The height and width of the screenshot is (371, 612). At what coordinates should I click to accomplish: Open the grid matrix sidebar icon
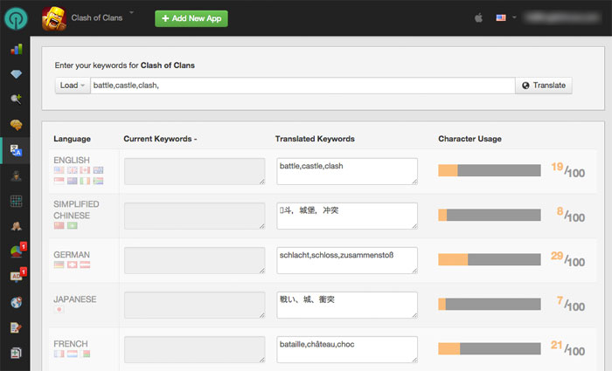pos(16,201)
